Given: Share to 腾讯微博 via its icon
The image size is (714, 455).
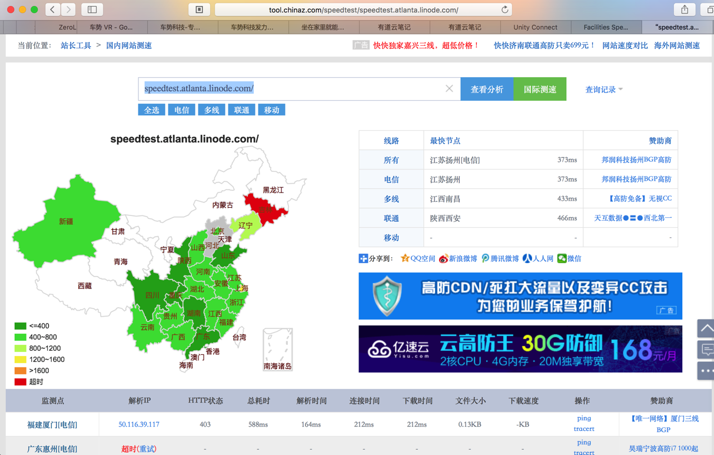Looking at the screenshot, I should 485,258.
